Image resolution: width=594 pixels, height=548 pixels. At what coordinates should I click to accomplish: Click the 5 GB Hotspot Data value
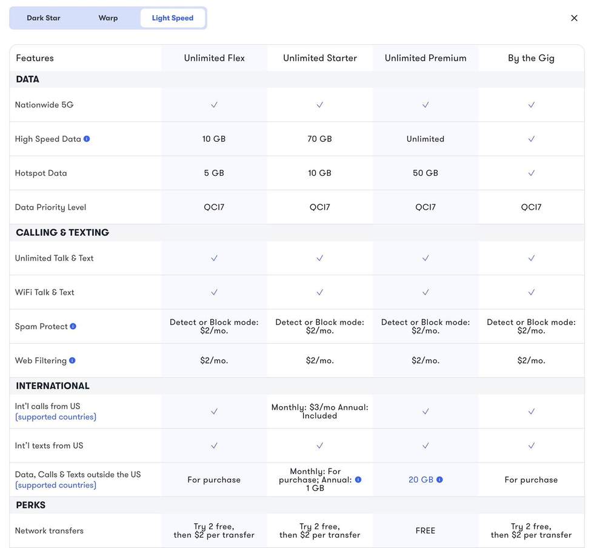coord(214,173)
